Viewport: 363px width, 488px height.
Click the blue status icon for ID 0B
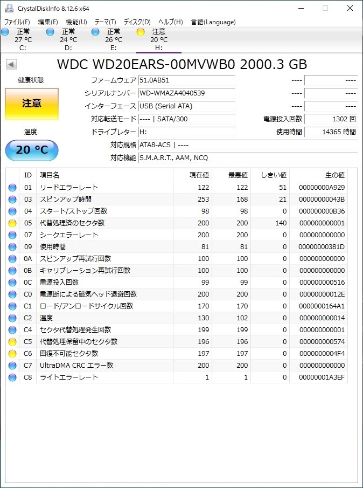pos(12,271)
